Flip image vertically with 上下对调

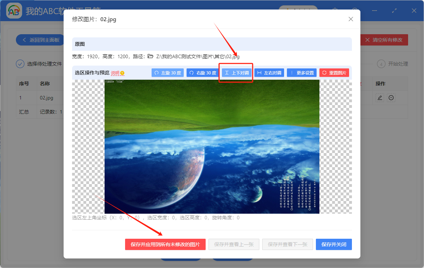[x=236, y=73]
